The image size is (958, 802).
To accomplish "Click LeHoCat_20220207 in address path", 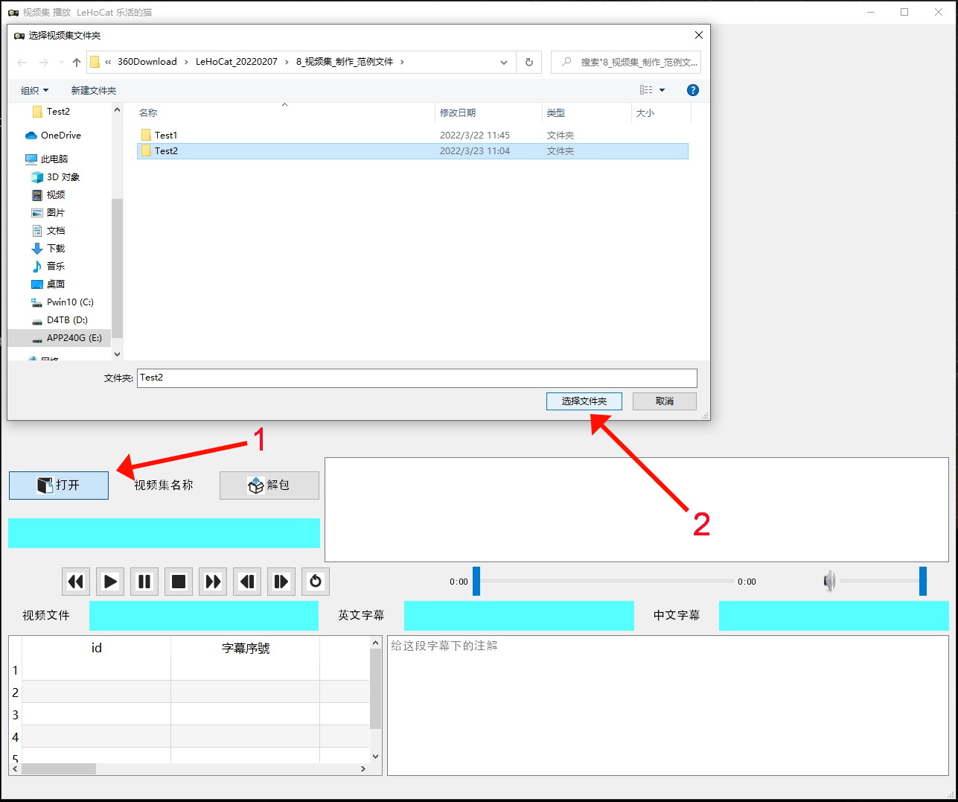I will (x=237, y=62).
